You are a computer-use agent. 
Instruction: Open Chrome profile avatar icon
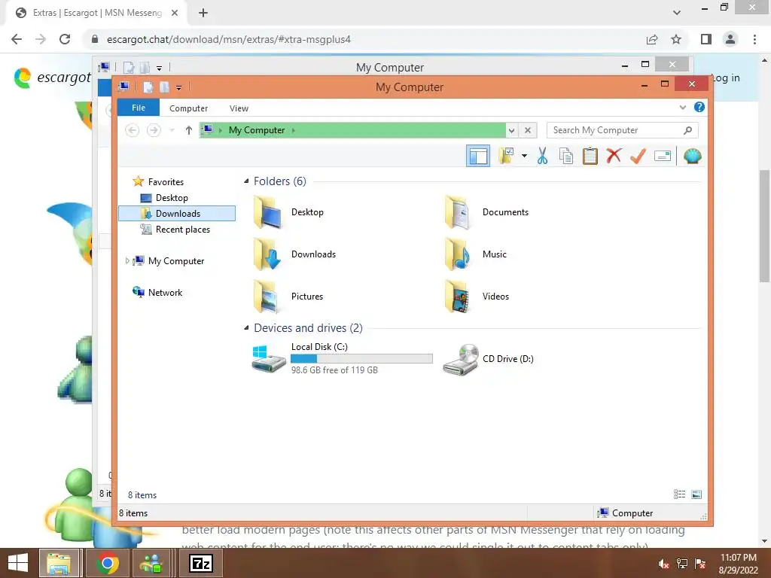730,39
